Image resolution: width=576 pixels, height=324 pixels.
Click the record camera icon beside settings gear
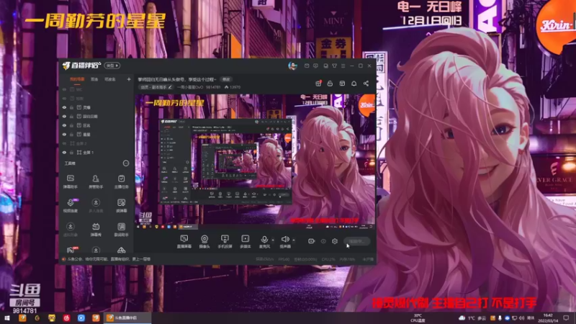311,241
